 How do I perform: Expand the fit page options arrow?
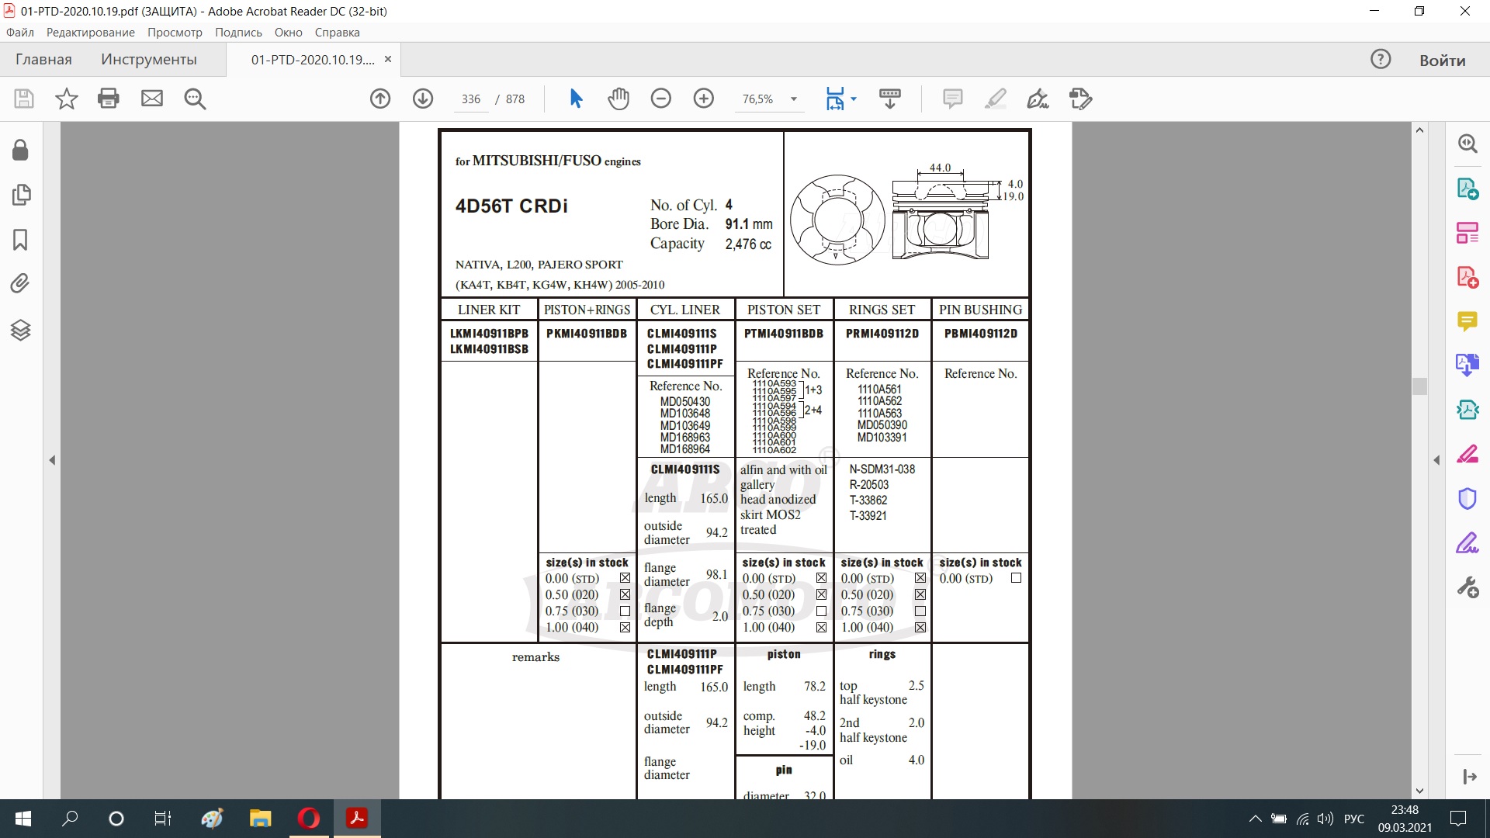click(854, 99)
